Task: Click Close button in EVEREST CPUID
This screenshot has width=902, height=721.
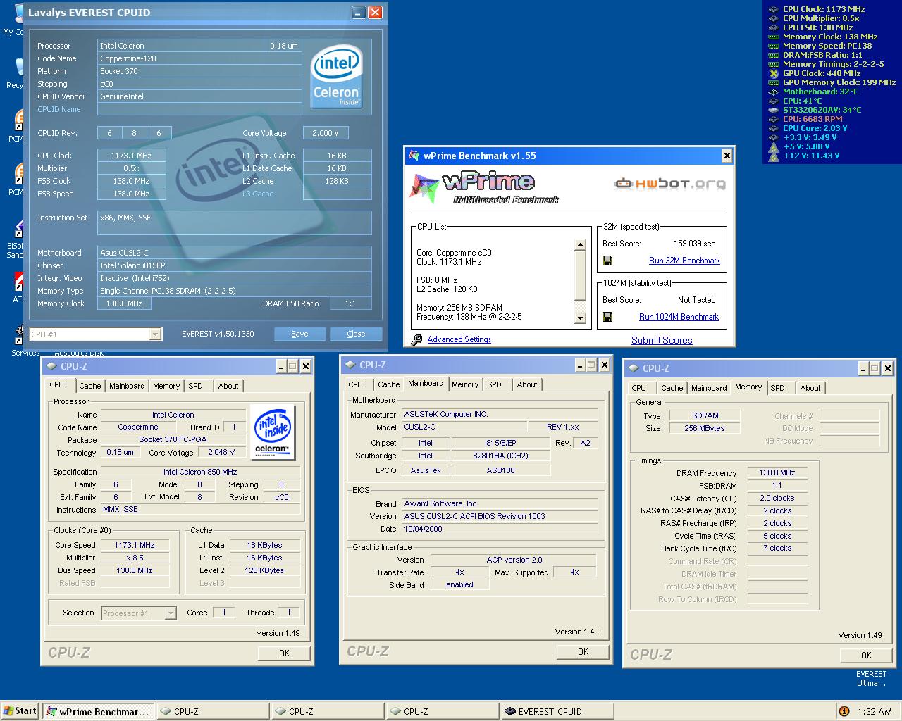Action: click(x=356, y=334)
